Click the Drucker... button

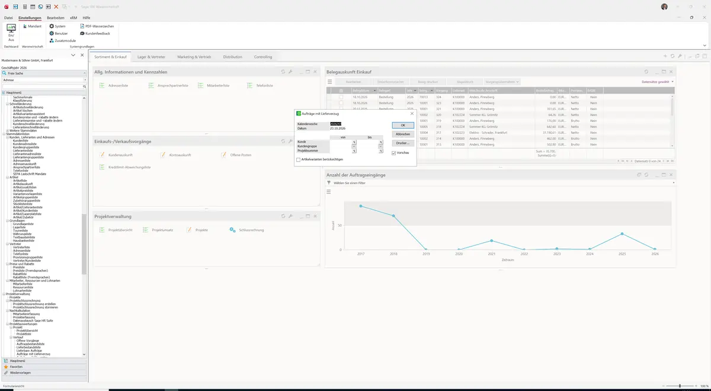[x=403, y=143]
